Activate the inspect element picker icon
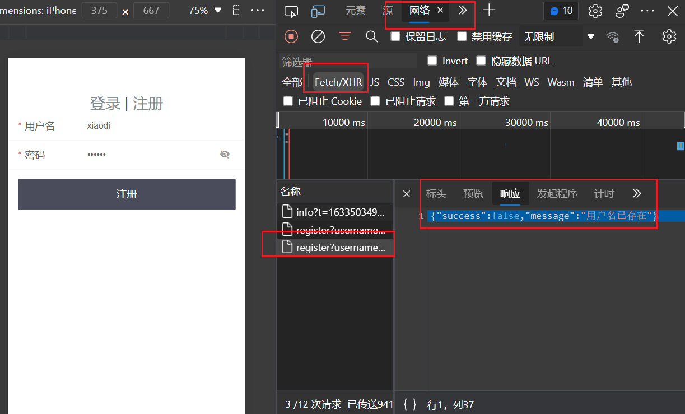 pos(291,11)
